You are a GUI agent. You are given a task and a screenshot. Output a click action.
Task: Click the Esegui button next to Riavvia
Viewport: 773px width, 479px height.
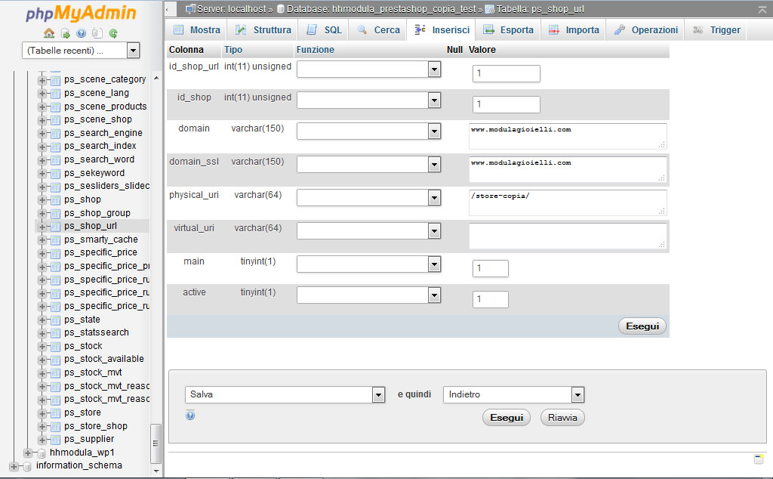click(507, 417)
